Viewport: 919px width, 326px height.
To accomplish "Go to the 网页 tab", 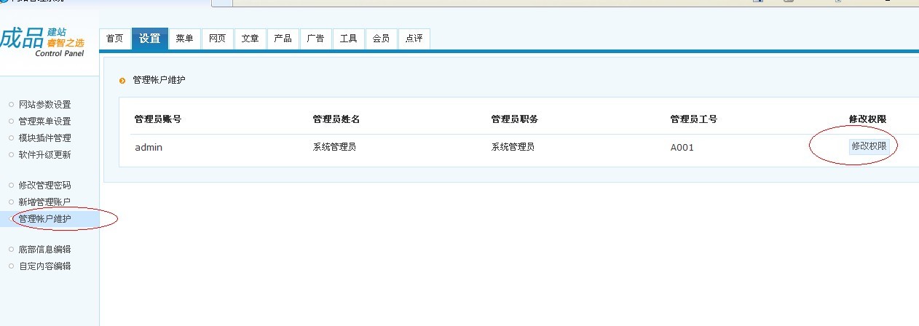I will (x=217, y=39).
